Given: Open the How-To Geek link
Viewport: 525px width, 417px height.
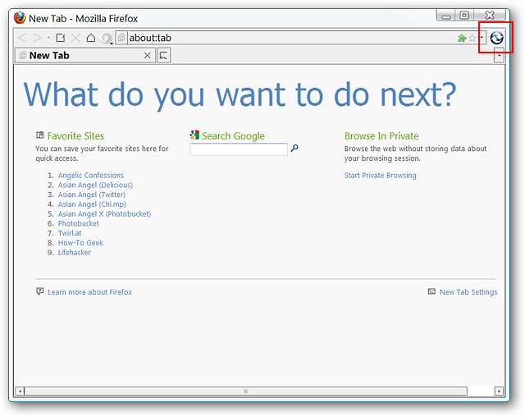Looking at the screenshot, I should point(80,243).
